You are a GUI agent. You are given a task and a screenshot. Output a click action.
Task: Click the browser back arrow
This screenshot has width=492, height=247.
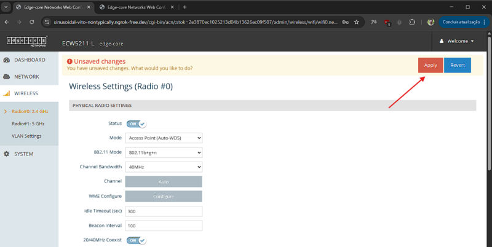(x=7, y=22)
